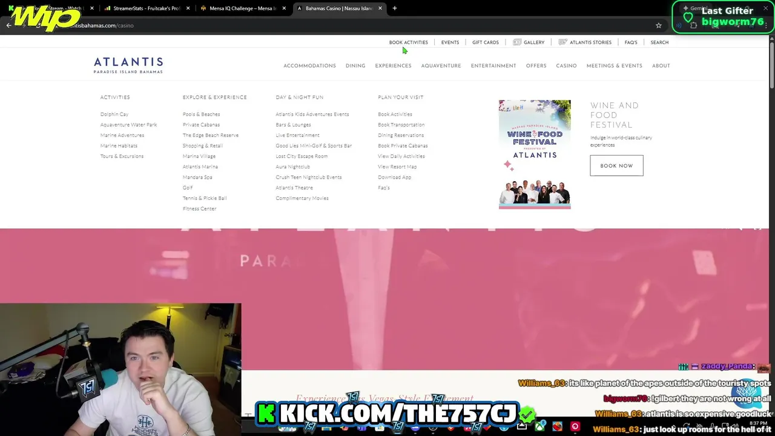The width and height of the screenshot is (775, 436).
Task: Open Golf link
Action: (188, 188)
